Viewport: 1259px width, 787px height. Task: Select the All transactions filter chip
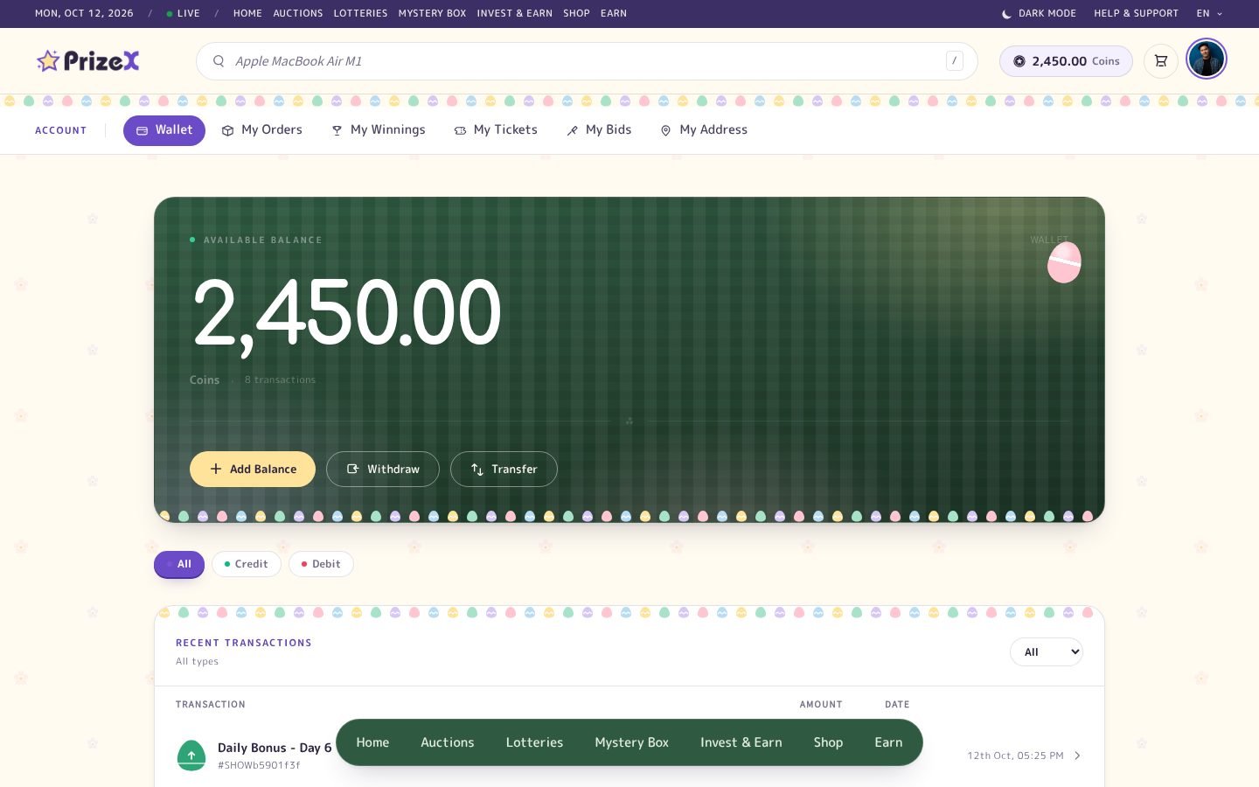pyautogui.click(x=179, y=564)
